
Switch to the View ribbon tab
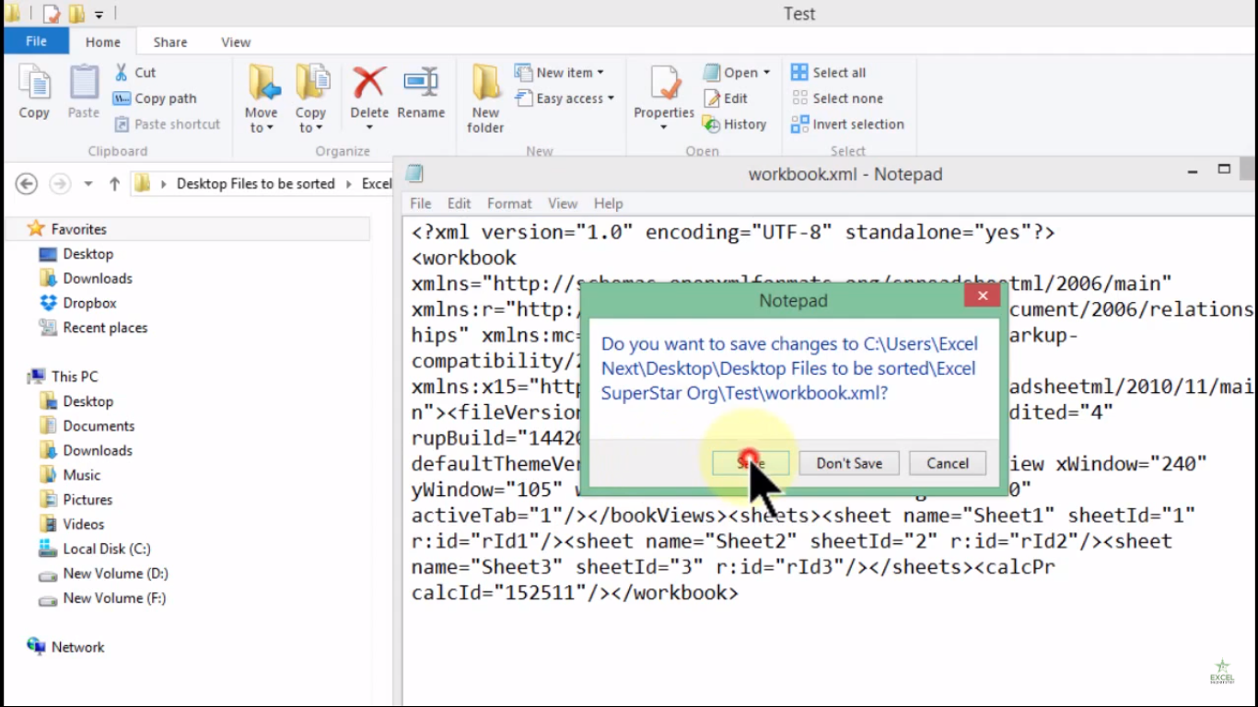tap(236, 42)
